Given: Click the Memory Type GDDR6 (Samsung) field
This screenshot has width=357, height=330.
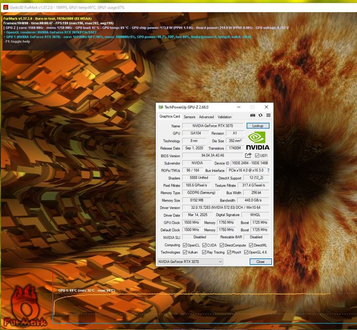Looking at the screenshot, I should [201, 193].
